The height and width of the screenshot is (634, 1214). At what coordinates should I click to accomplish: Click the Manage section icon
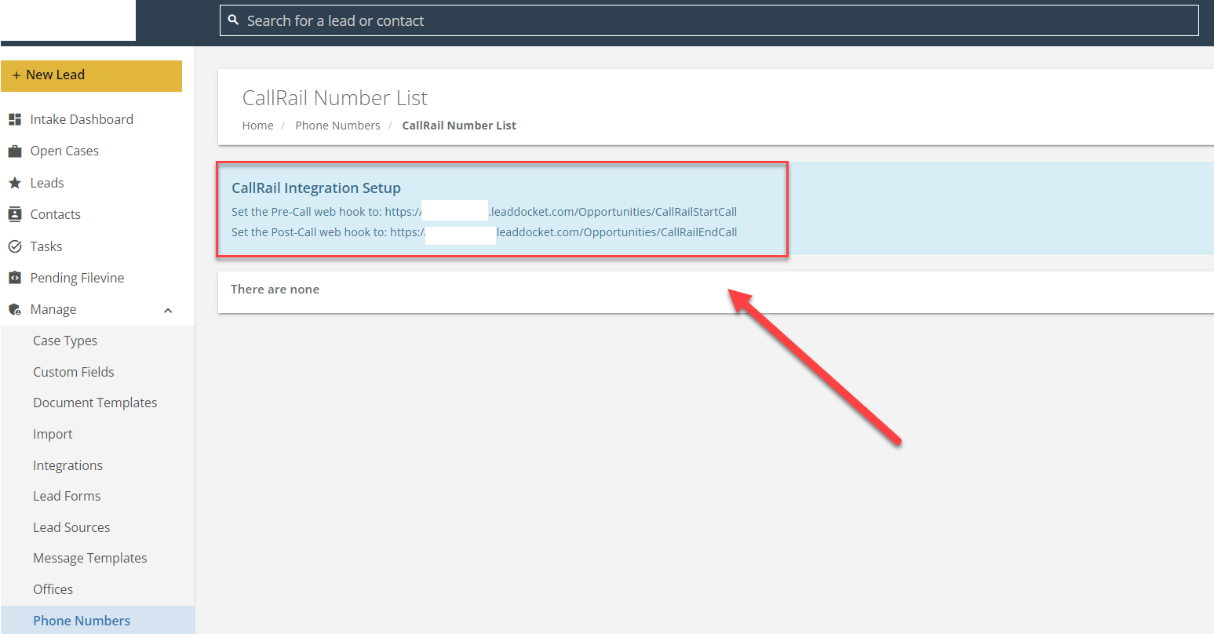[14, 308]
